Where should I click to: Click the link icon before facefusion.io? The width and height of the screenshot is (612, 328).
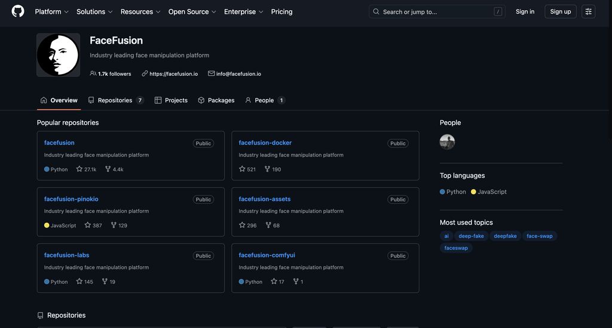(145, 73)
